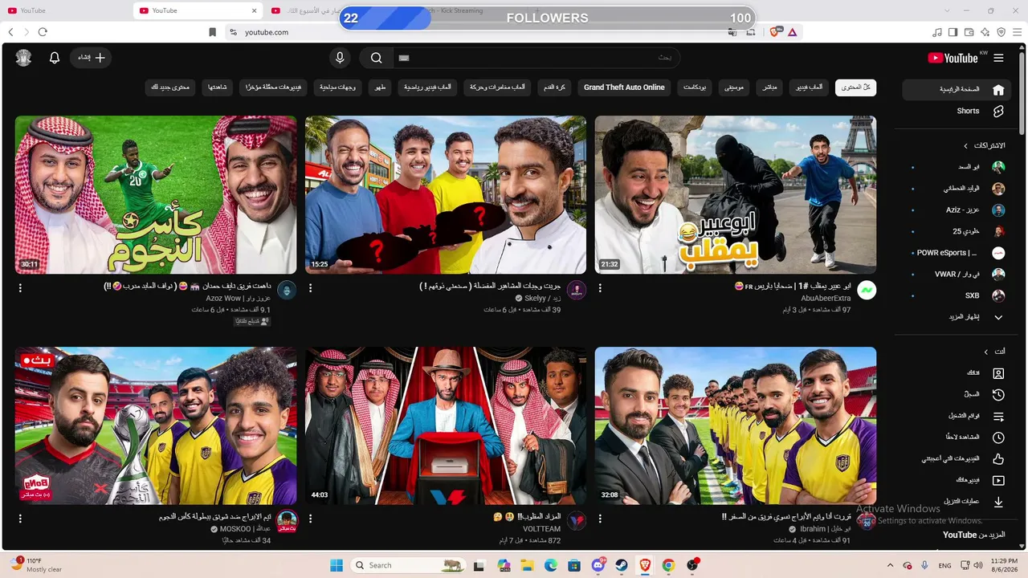Open the YouTube guide hamburger menu
This screenshot has height=578, width=1028.
[998, 58]
